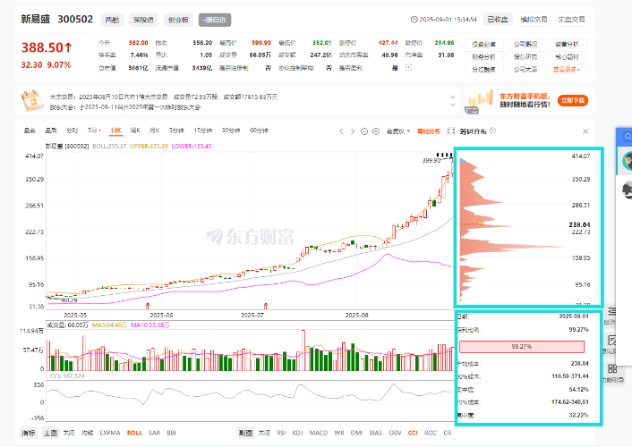Viewport: 632px width, 447px height.
Task: Turn off the sub chart via 关闭 beside 副图
Action: point(264,433)
